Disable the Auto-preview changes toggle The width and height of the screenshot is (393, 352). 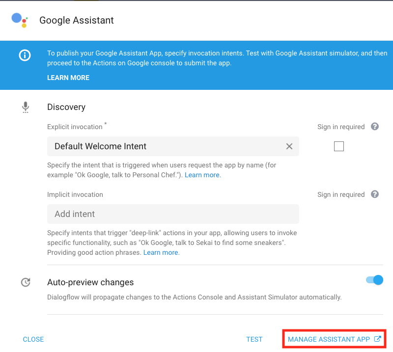click(x=374, y=280)
